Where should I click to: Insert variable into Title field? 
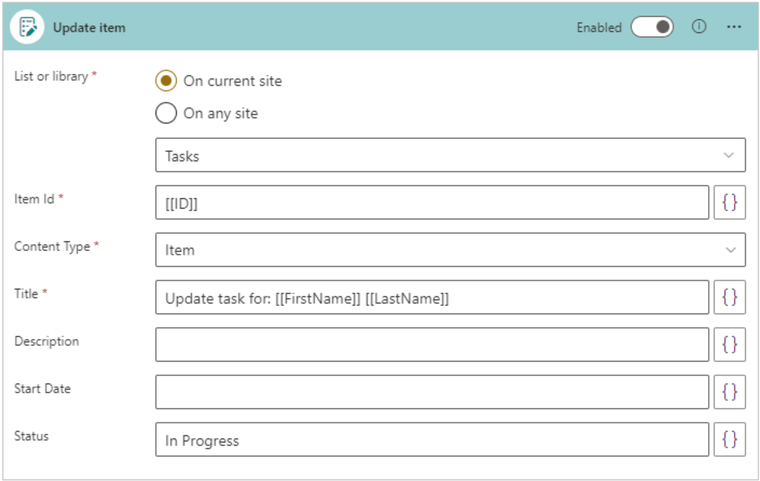coord(729,297)
